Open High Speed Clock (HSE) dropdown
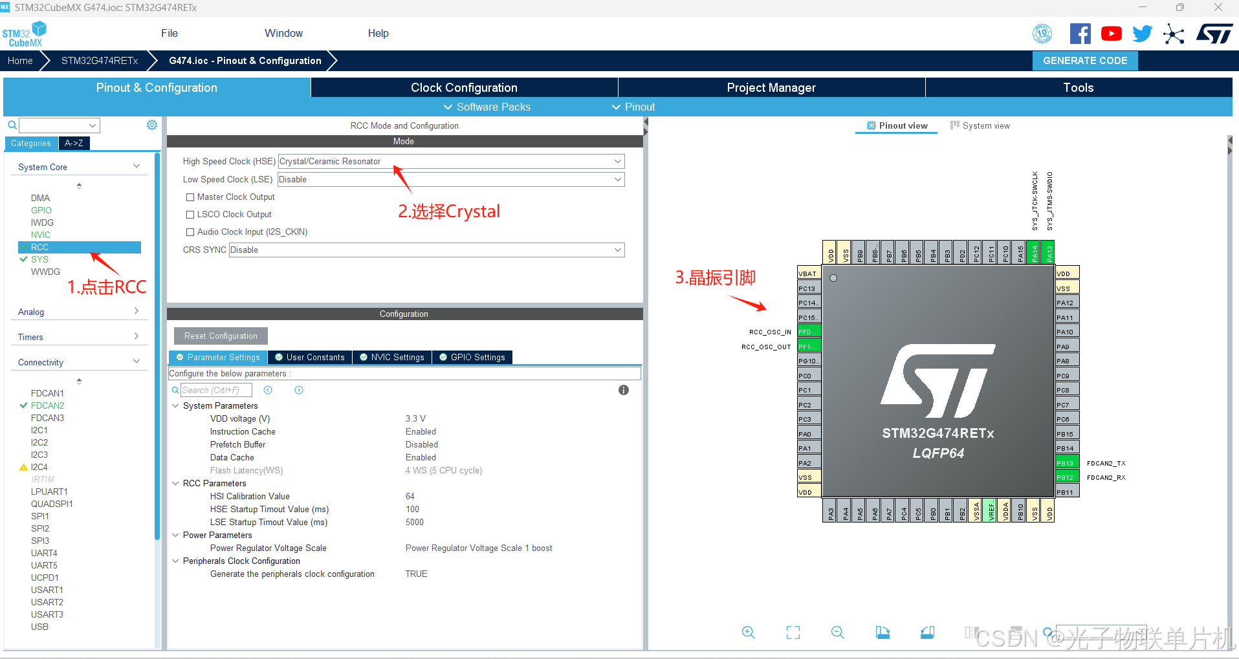The width and height of the screenshot is (1239, 659). (x=451, y=161)
